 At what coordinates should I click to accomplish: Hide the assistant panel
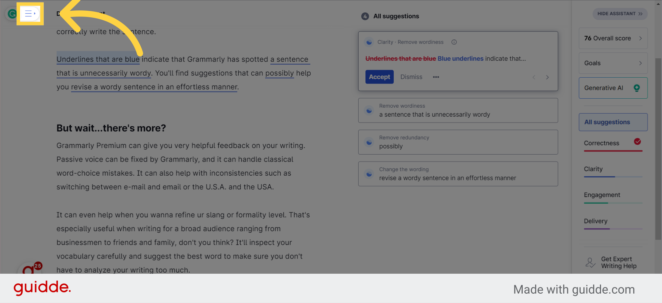[x=620, y=14]
